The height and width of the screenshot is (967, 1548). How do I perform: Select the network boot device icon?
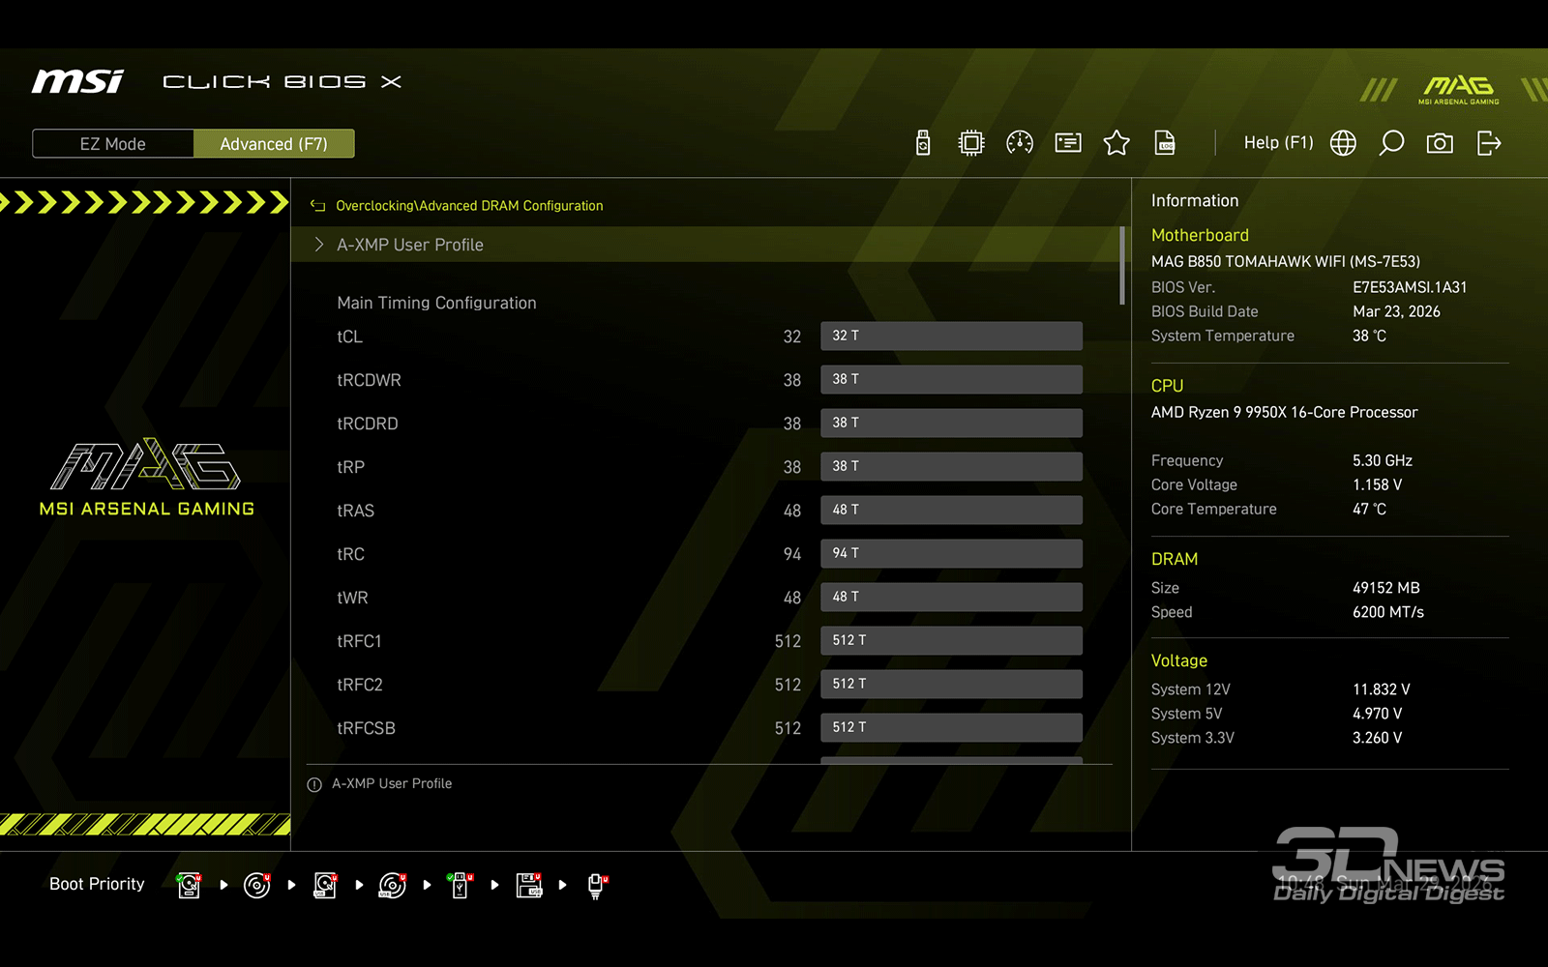tap(597, 885)
